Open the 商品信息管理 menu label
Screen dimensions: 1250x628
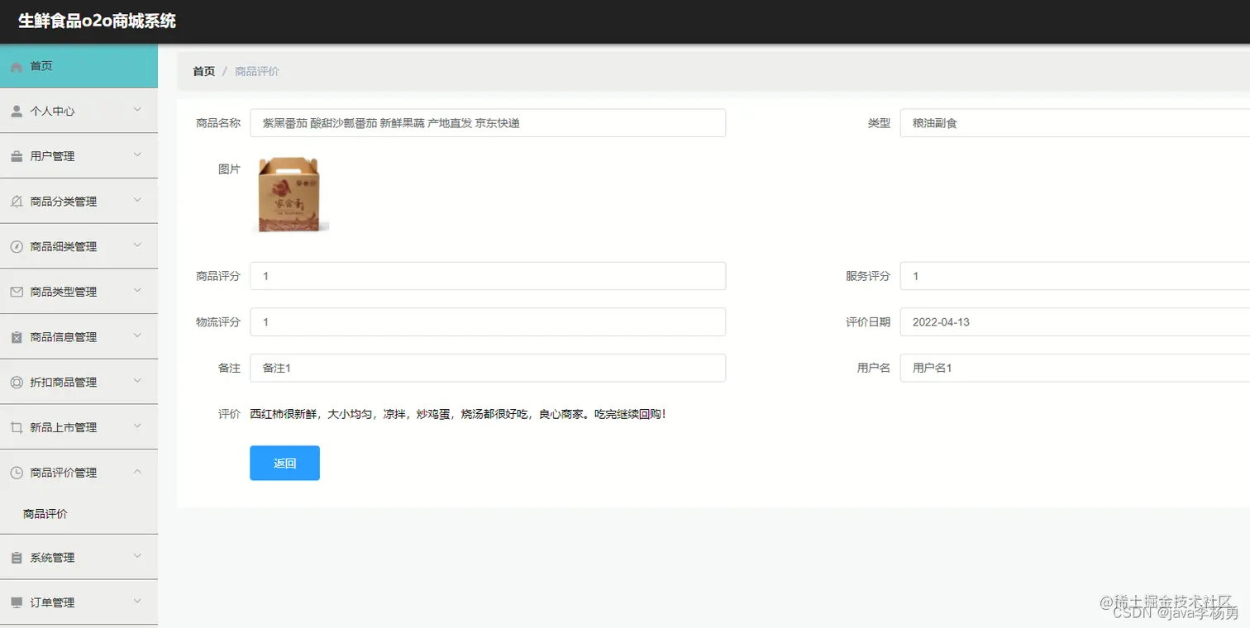tap(64, 337)
